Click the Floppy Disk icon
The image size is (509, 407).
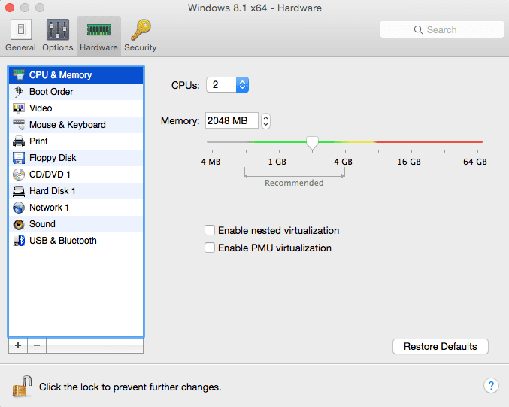coord(19,158)
